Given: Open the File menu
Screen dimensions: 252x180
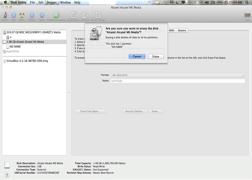Looking at the screenshot, I should (32, 3).
